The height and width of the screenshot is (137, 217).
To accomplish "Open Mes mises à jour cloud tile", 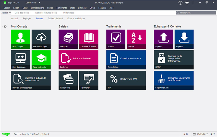I will click(41, 39).
